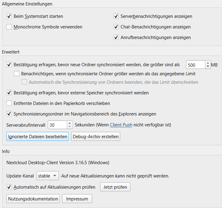Enable Entfernte Dateien in Papierkorb verschieben
This screenshot has width=222, height=208.
[9, 103]
